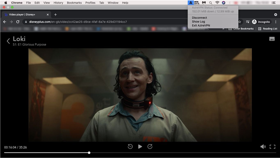Open the View menu
Screen dimensions: 280x158
[47, 3]
